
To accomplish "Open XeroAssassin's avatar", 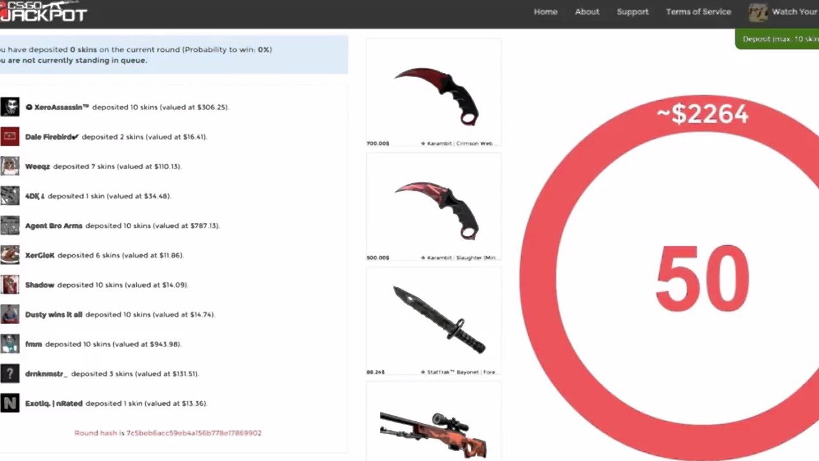I will [10, 107].
